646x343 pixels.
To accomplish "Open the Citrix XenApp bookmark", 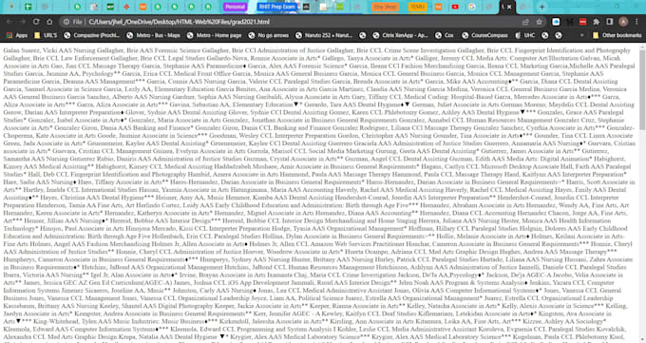I will (x=401, y=35).
